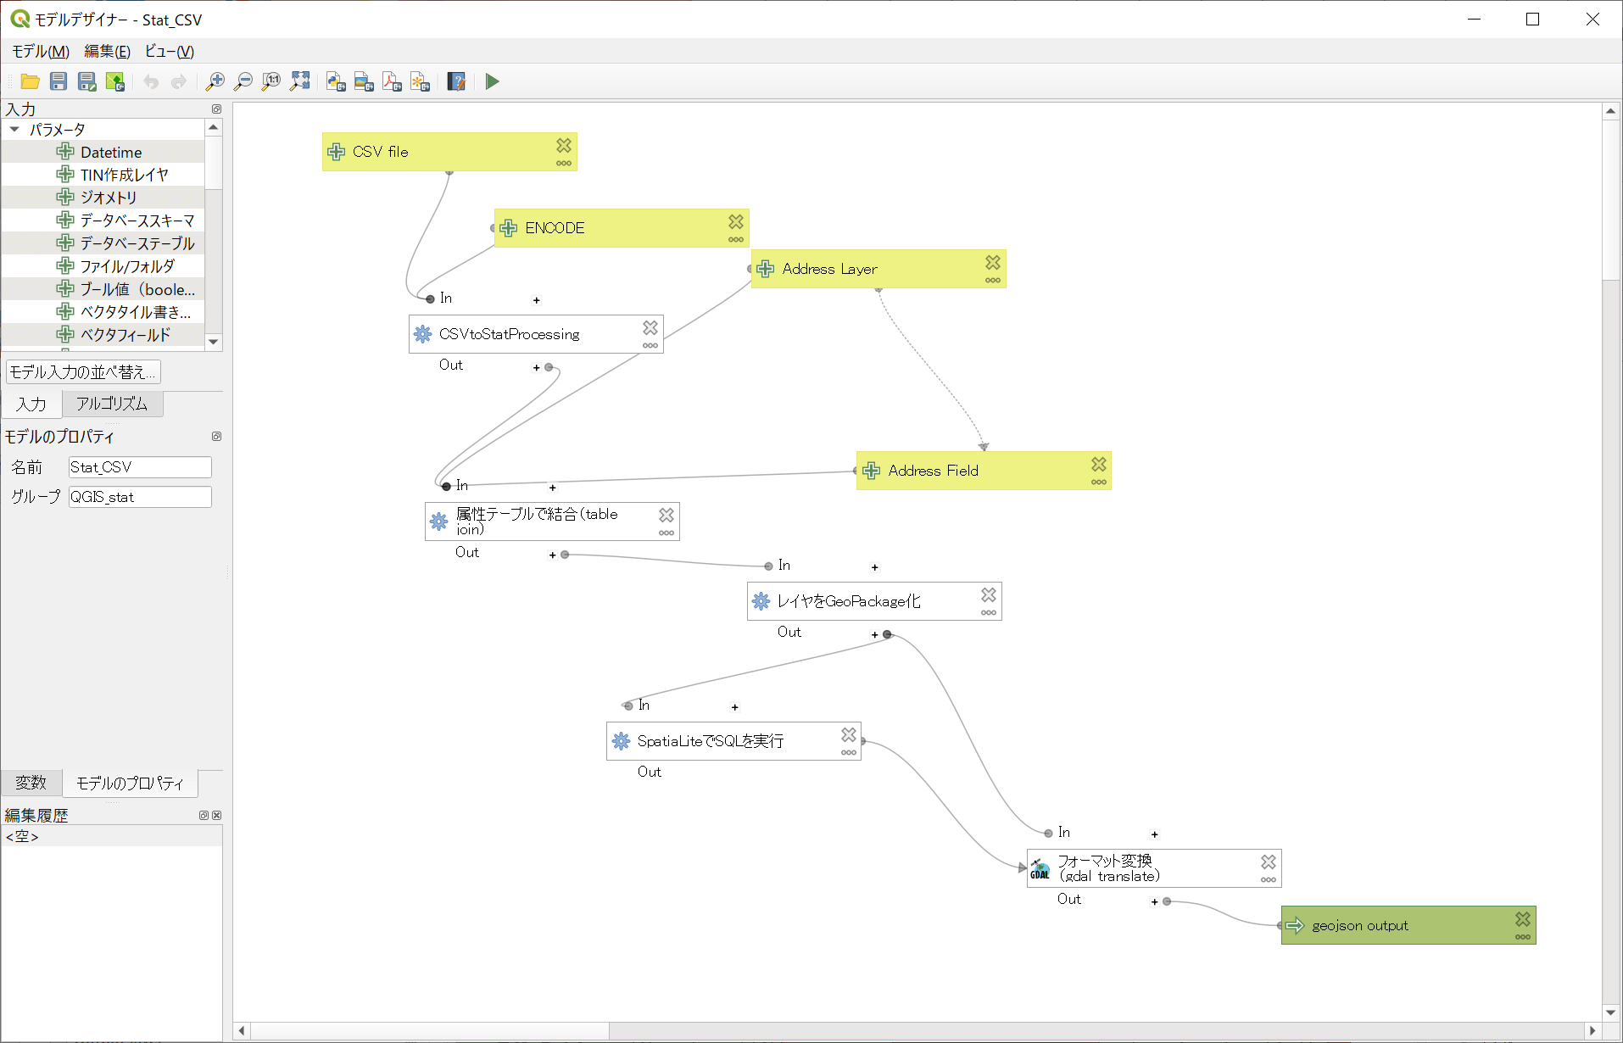Expand gdal translate Out links with plus

pos(1155,901)
